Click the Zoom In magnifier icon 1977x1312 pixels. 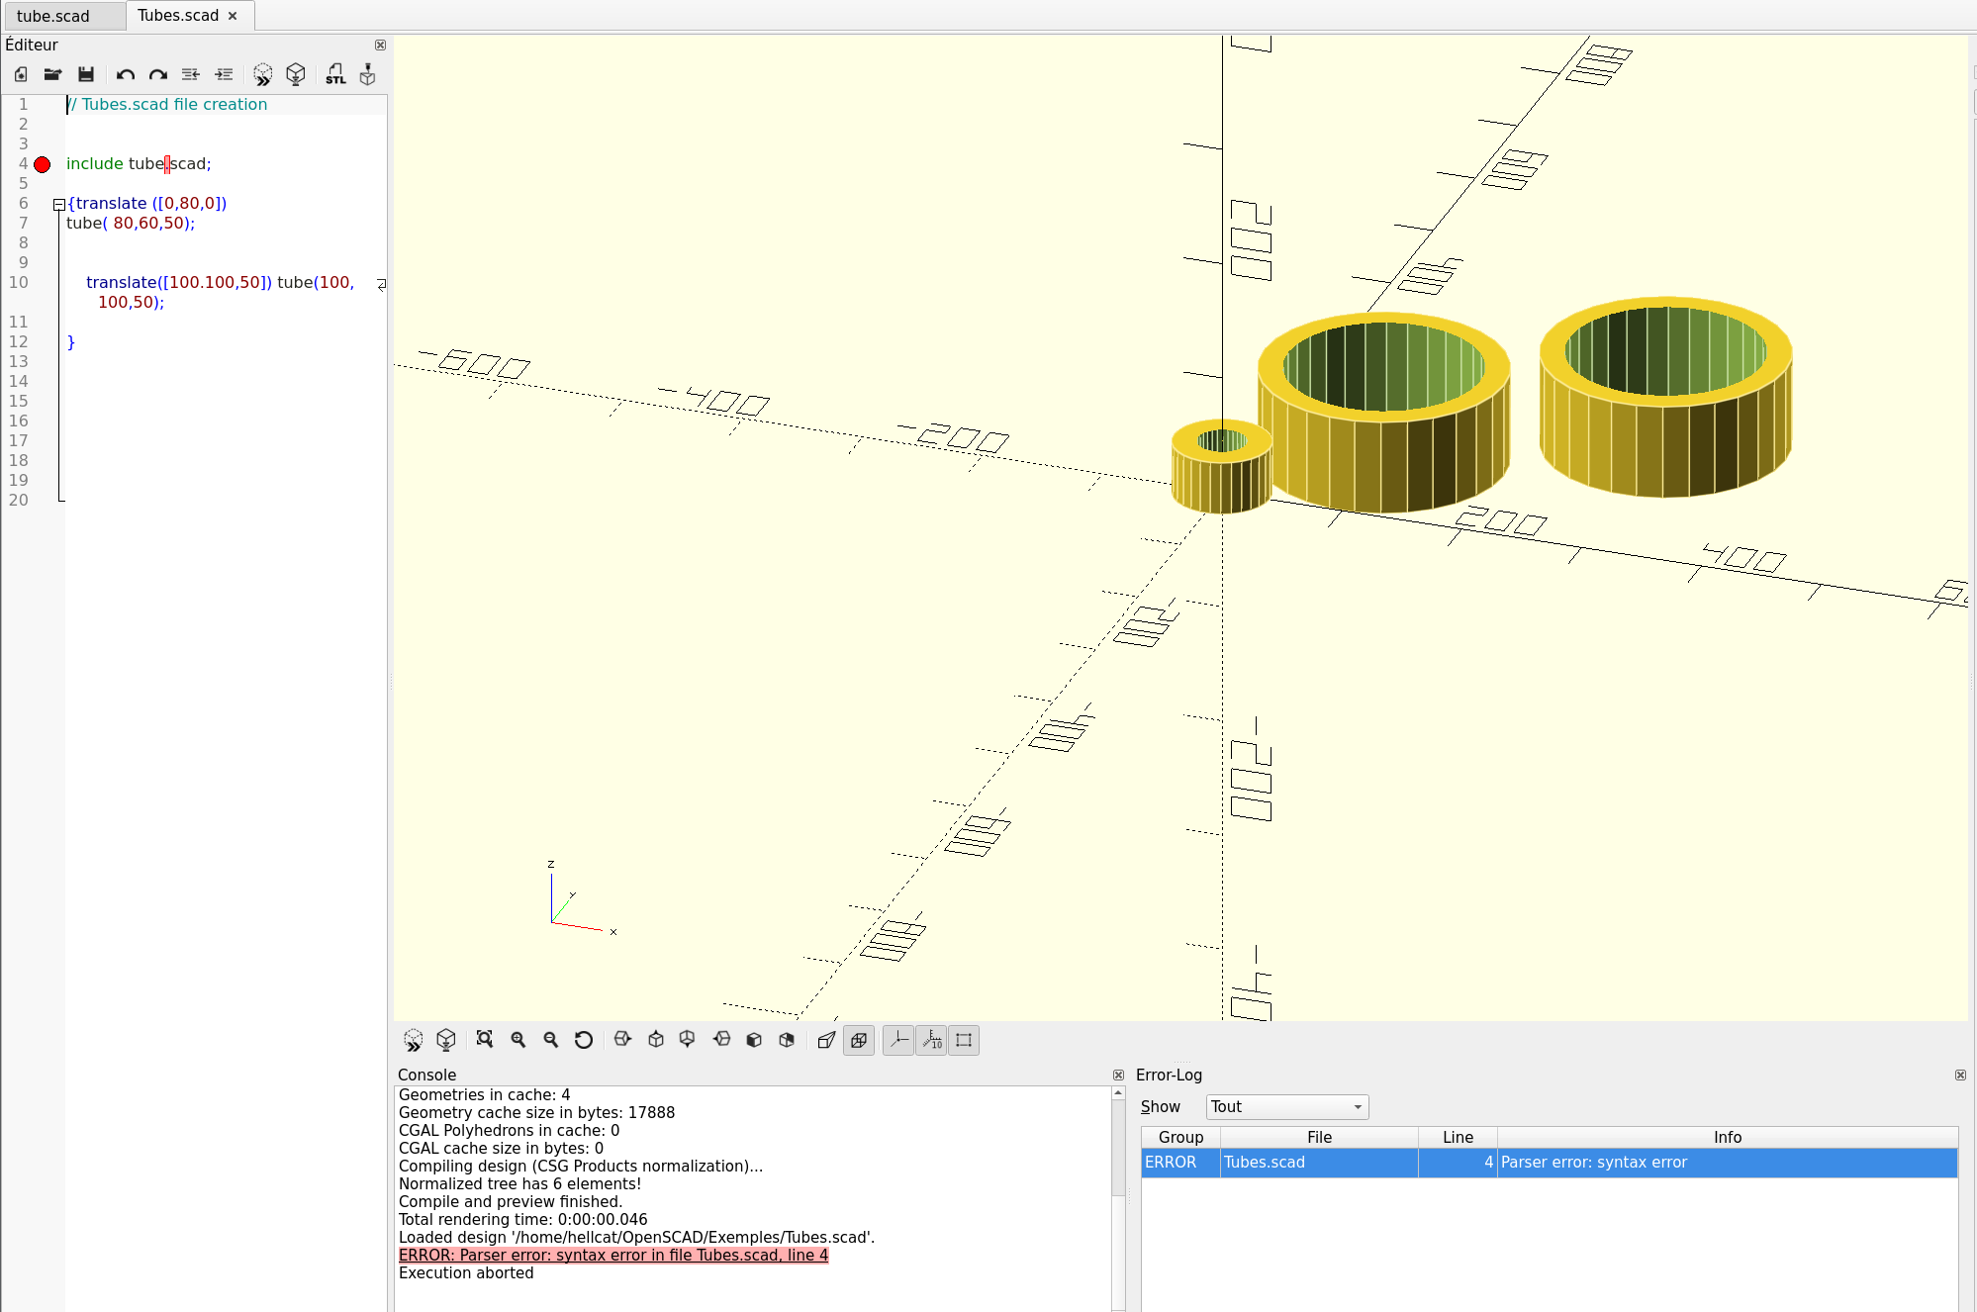pos(518,1039)
